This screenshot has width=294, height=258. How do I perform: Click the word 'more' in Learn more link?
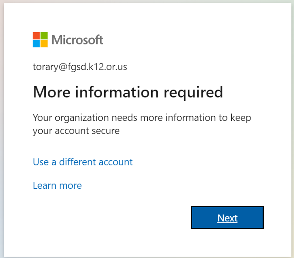pyautogui.click(x=71, y=186)
